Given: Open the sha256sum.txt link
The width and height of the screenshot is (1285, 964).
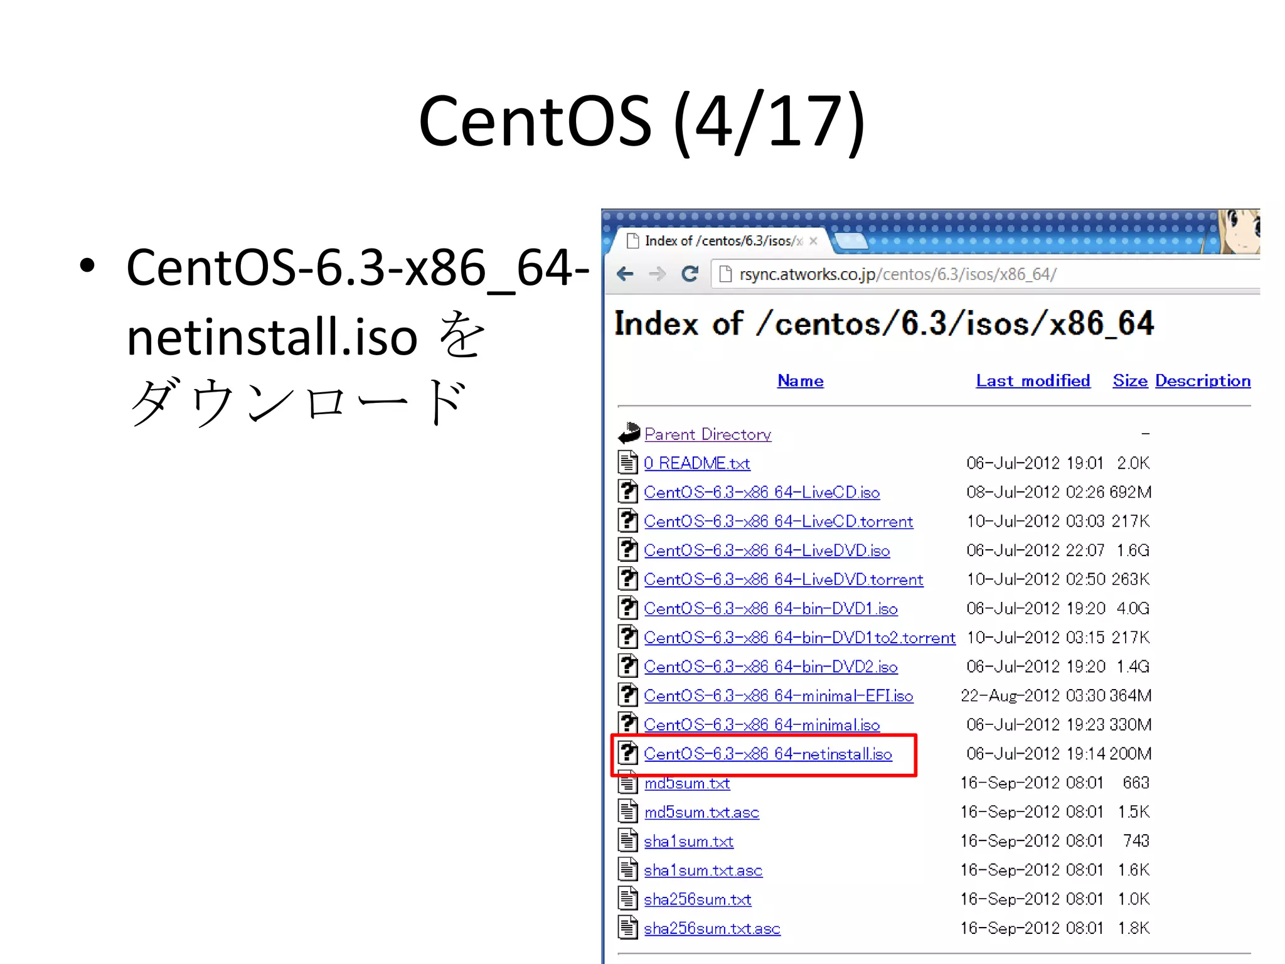Looking at the screenshot, I should (x=698, y=899).
